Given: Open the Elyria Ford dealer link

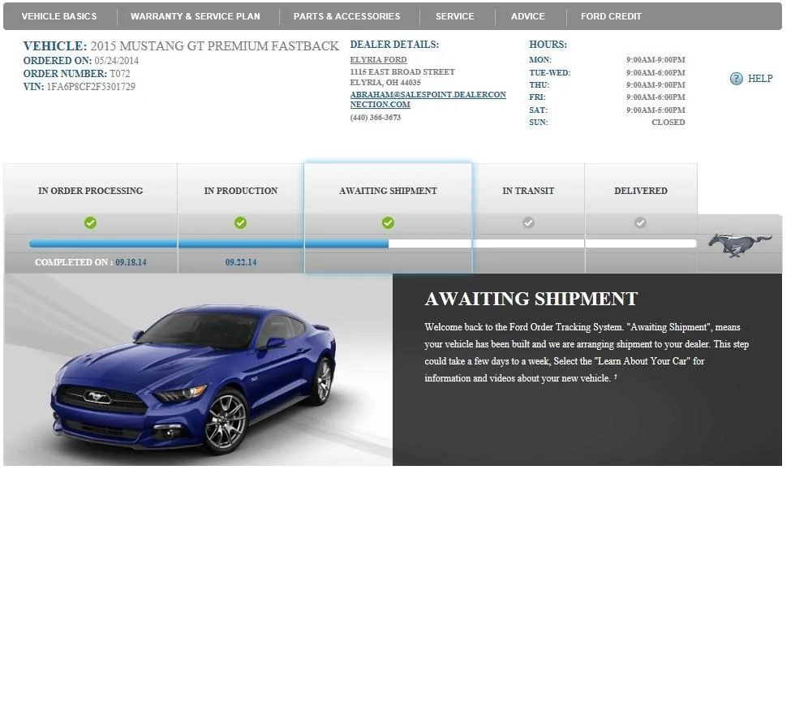Looking at the screenshot, I should click(x=378, y=60).
